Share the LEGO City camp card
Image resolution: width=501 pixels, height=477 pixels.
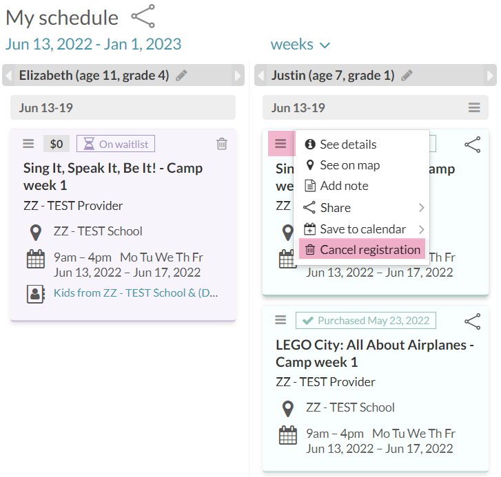[472, 321]
